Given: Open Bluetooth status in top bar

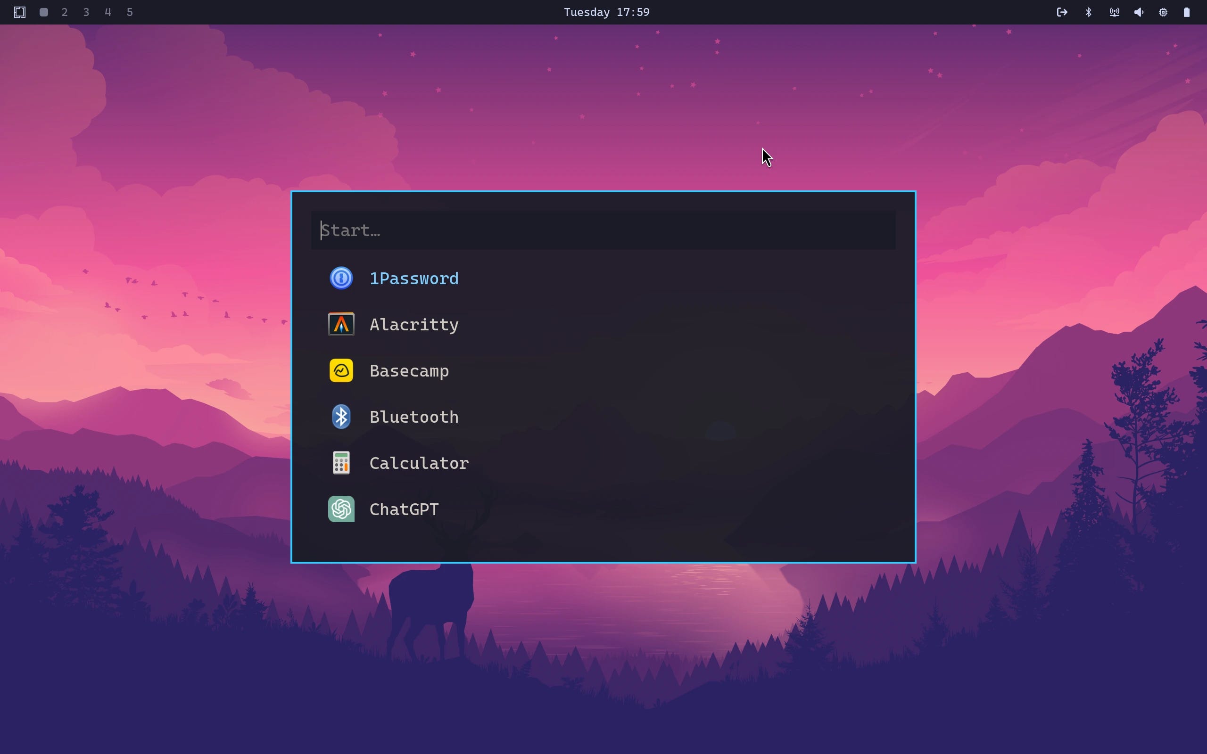Looking at the screenshot, I should 1088,12.
